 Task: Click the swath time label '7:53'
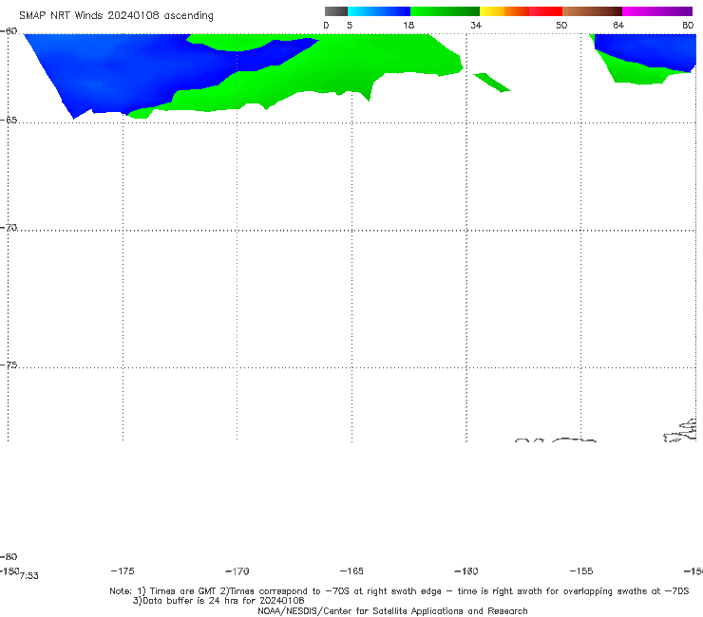[x=29, y=576]
